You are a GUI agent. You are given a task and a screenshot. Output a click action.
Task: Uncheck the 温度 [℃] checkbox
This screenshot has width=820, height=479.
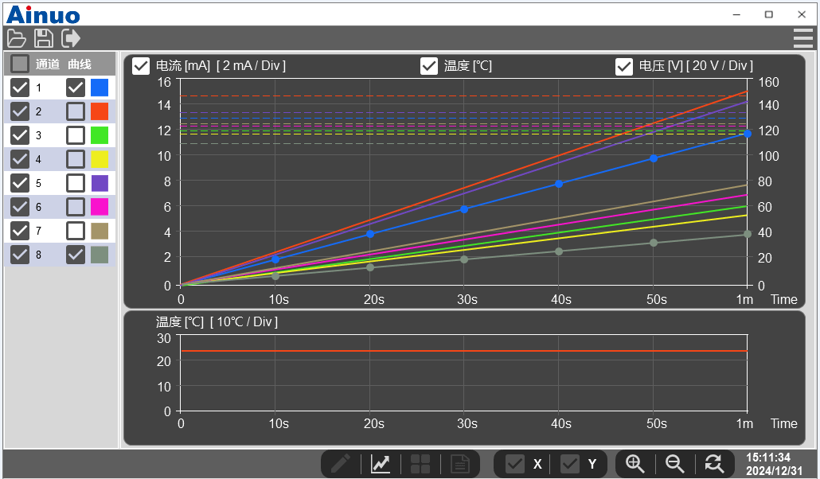point(429,66)
